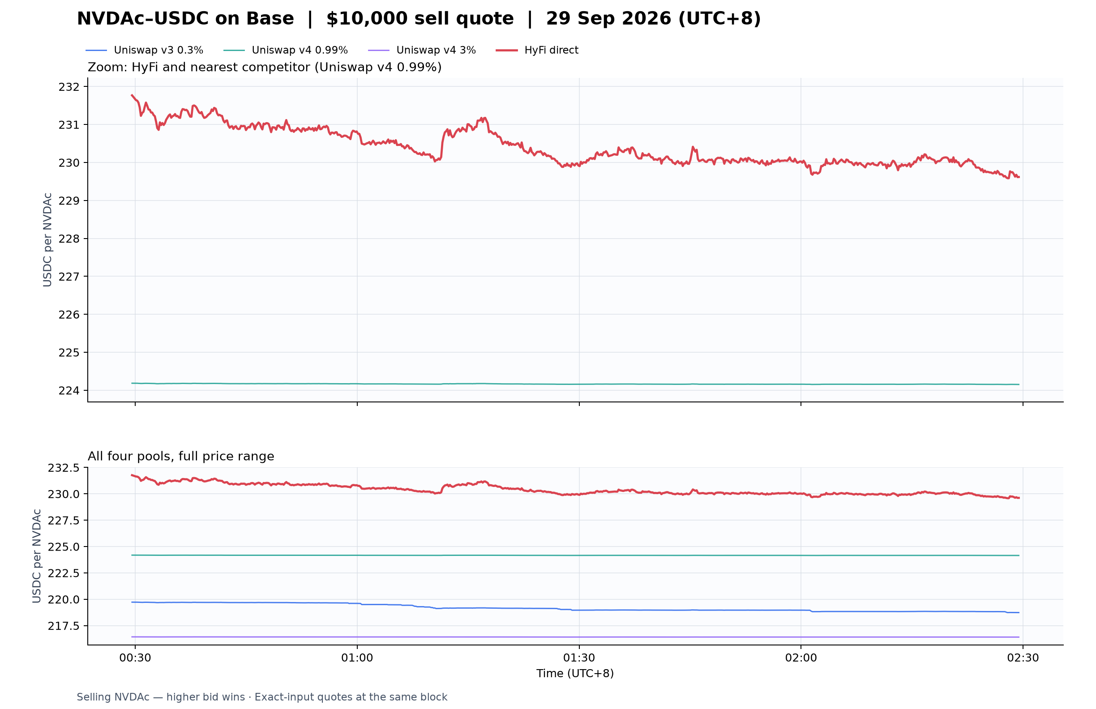Click the Uniswap v3 0.3% legend line swatch
Screen dimensions: 1096x709
tap(96, 50)
